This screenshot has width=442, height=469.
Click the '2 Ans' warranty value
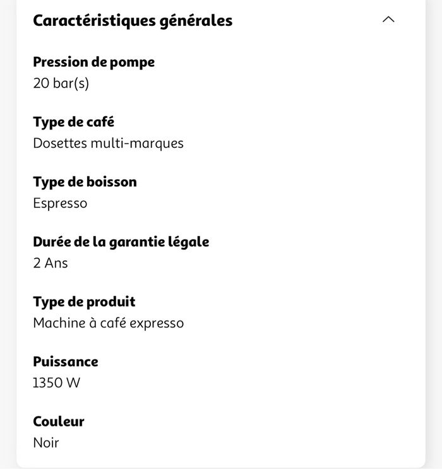[x=51, y=263]
